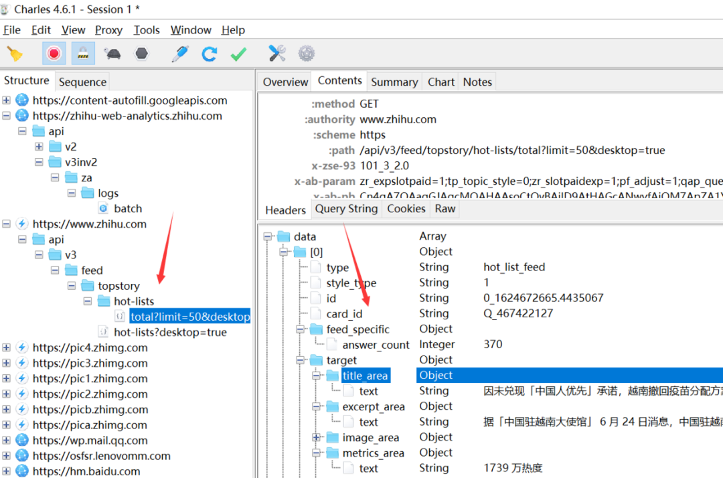Click the Validate green checkmark icon
This screenshot has width=723, height=478.
[239, 54]
